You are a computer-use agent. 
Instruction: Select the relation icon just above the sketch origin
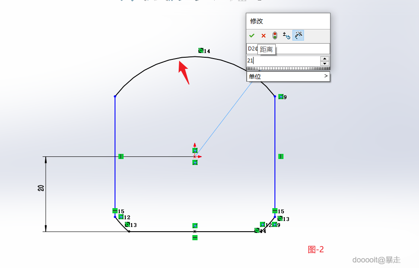(x=195, y=150)
